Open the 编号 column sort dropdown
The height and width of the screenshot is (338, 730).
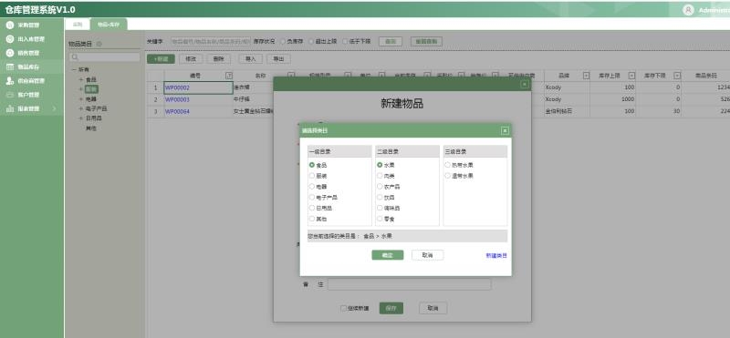click(x=229, y=76)
